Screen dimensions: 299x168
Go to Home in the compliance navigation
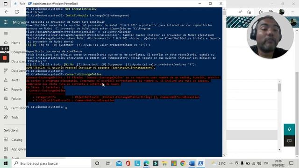pos(15,42)
